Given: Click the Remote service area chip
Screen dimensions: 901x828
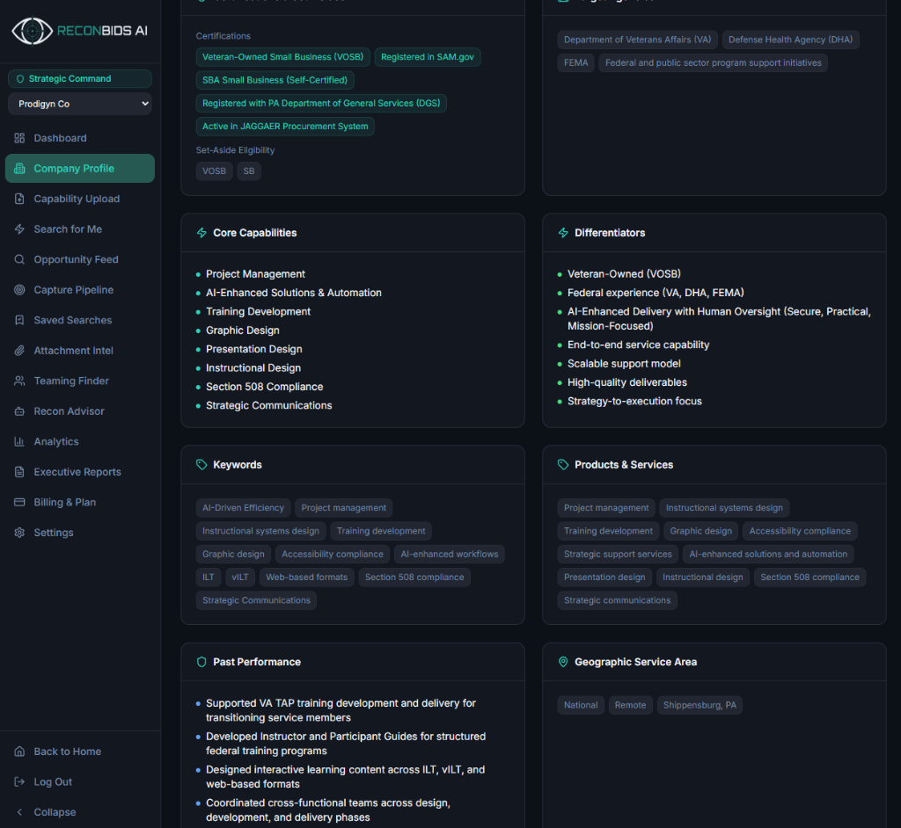Looking at the screenshot, I should coord(630,705).
